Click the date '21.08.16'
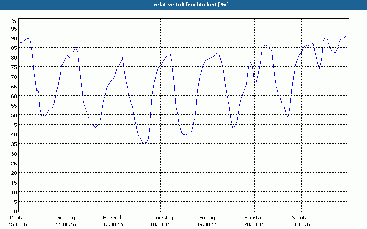367x229 pixels. (301, 224)
